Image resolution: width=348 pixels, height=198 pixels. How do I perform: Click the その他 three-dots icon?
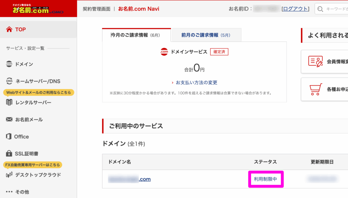[9, 192]
